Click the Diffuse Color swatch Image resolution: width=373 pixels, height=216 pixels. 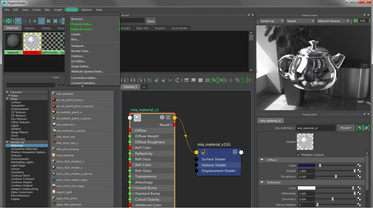(307, 165)
